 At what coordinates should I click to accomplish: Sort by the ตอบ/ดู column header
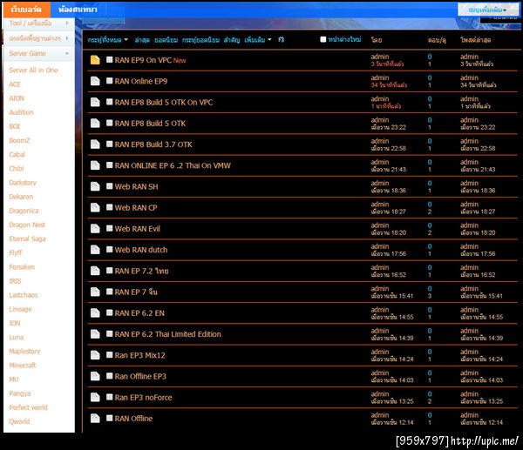coord(437,40)
